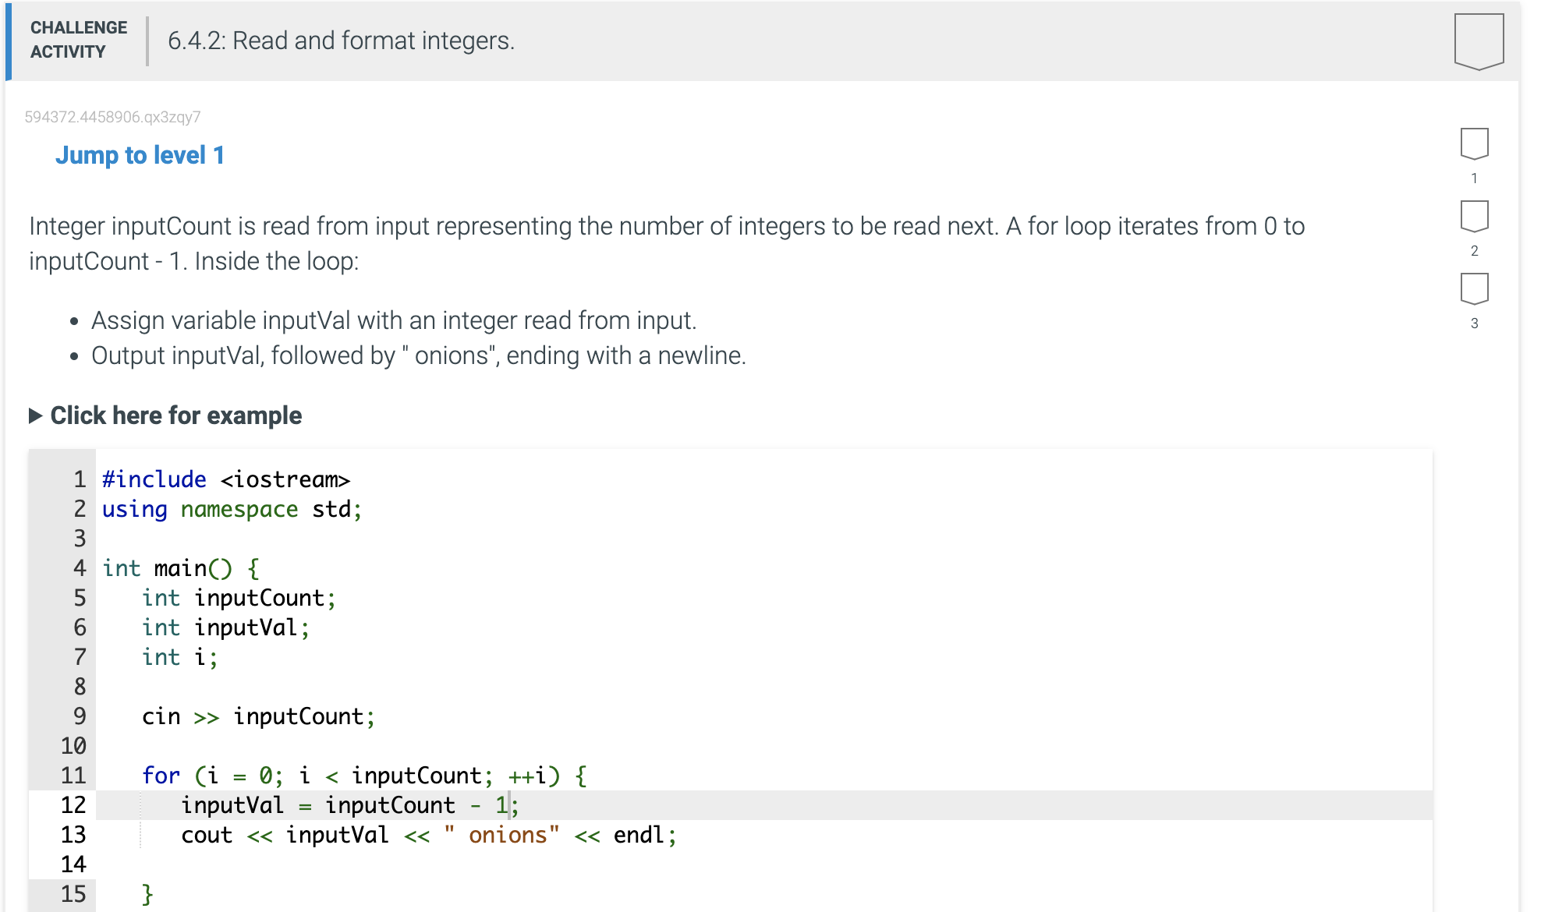
Task: Click the vertical divider icon beside CHALLENGE ACTIVITY
Action: click(x=147, y=41)
